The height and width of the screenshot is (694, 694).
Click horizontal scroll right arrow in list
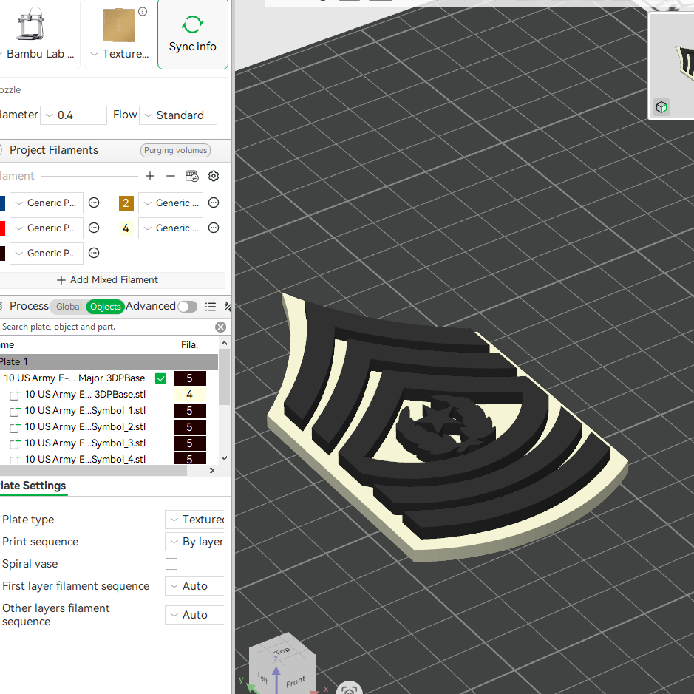coord(212,471)
